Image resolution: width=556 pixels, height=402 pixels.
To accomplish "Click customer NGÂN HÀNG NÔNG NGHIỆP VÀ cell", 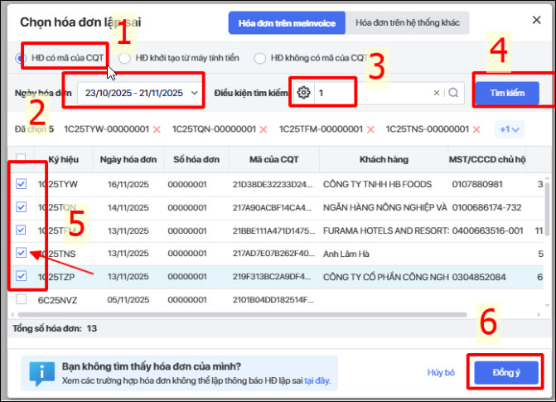I will pos(385,207).
